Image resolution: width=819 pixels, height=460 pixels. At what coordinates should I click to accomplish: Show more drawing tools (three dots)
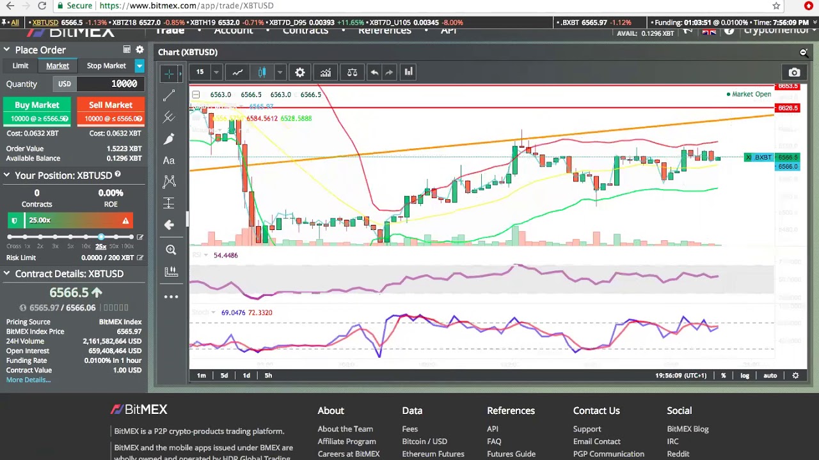(x=171, y=296)
